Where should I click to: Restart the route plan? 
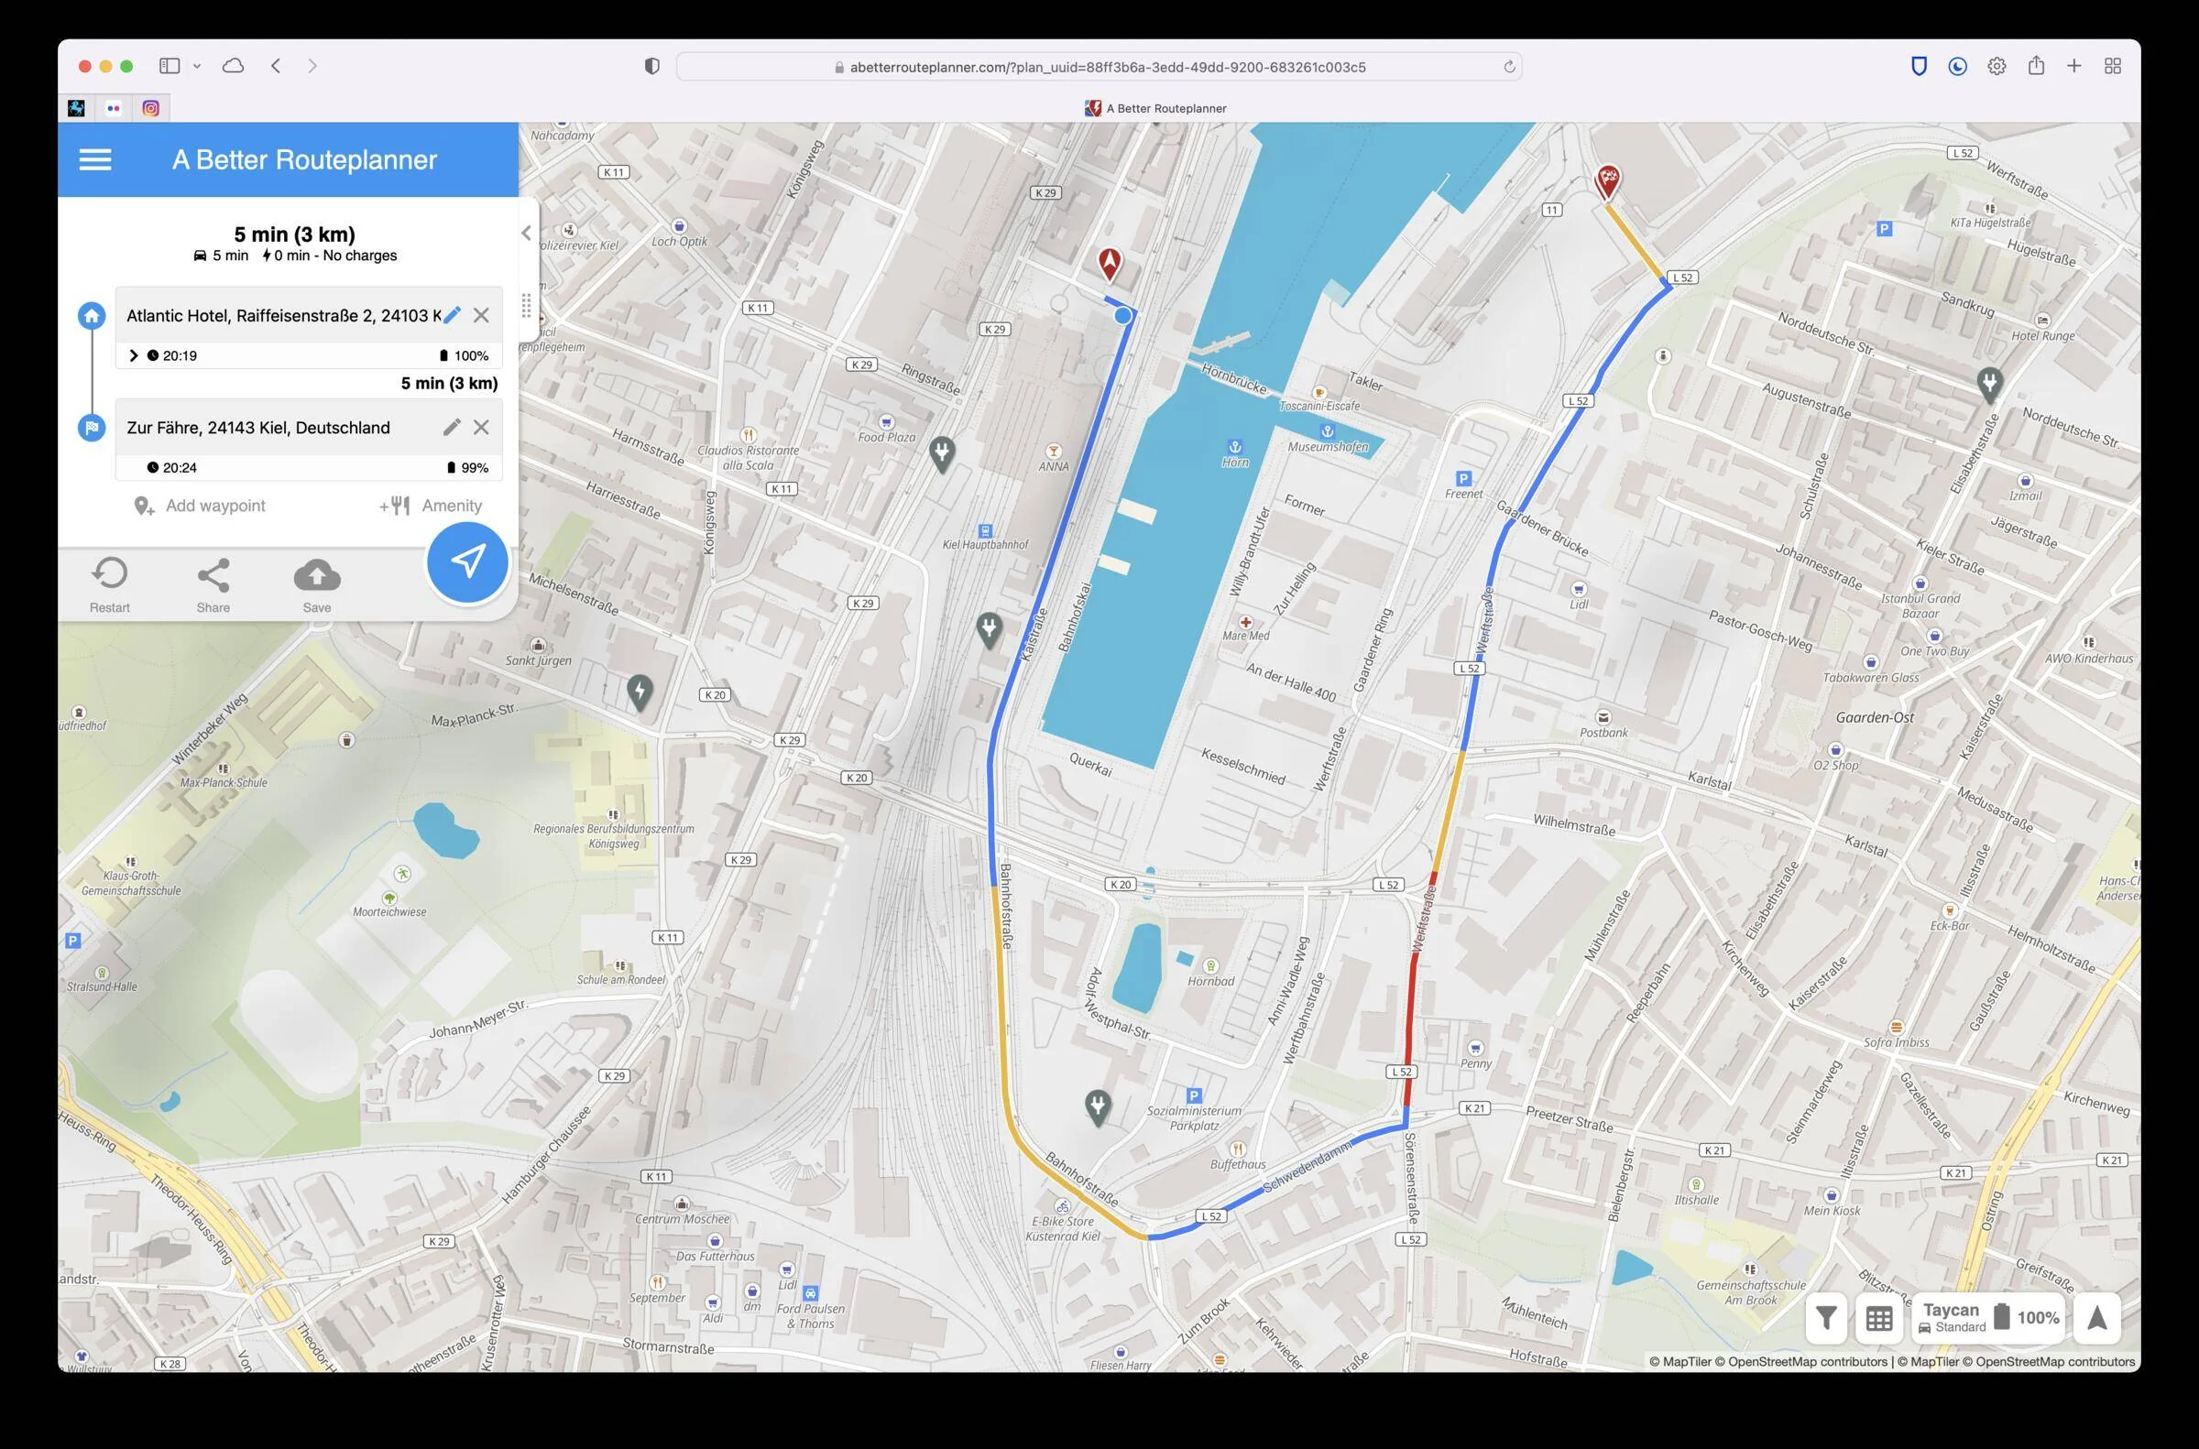110,584
